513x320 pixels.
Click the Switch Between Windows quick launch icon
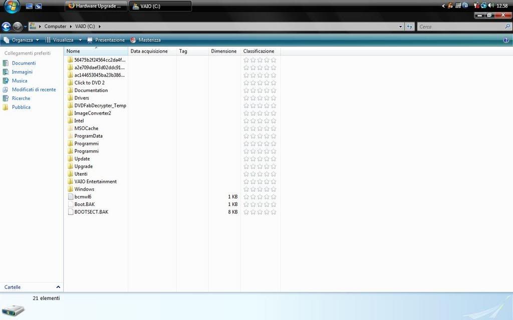[38, 6]
